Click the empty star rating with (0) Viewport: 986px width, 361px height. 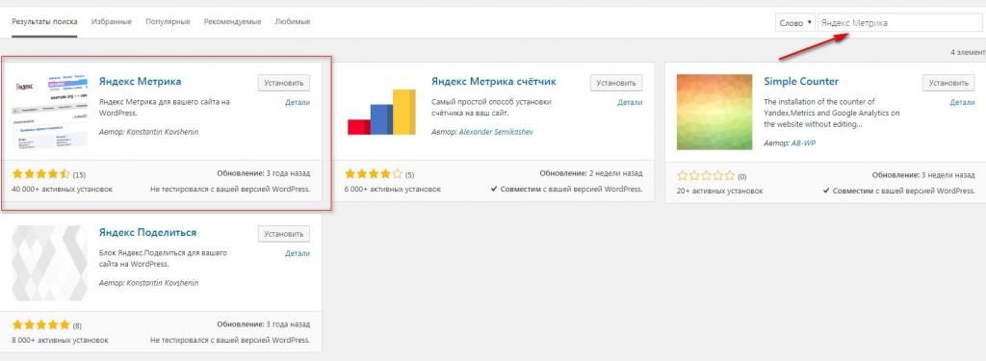706,175
